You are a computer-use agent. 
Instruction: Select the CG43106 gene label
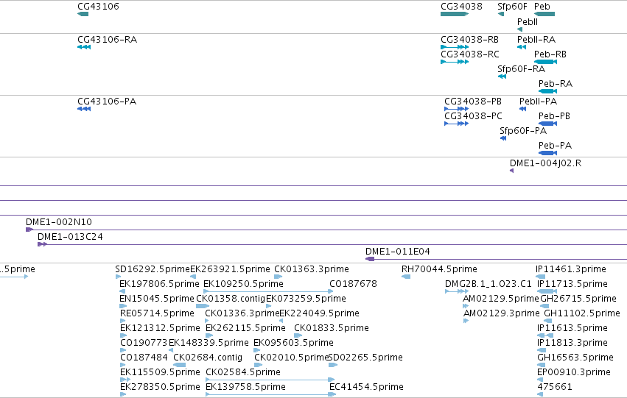click(98, 7)
